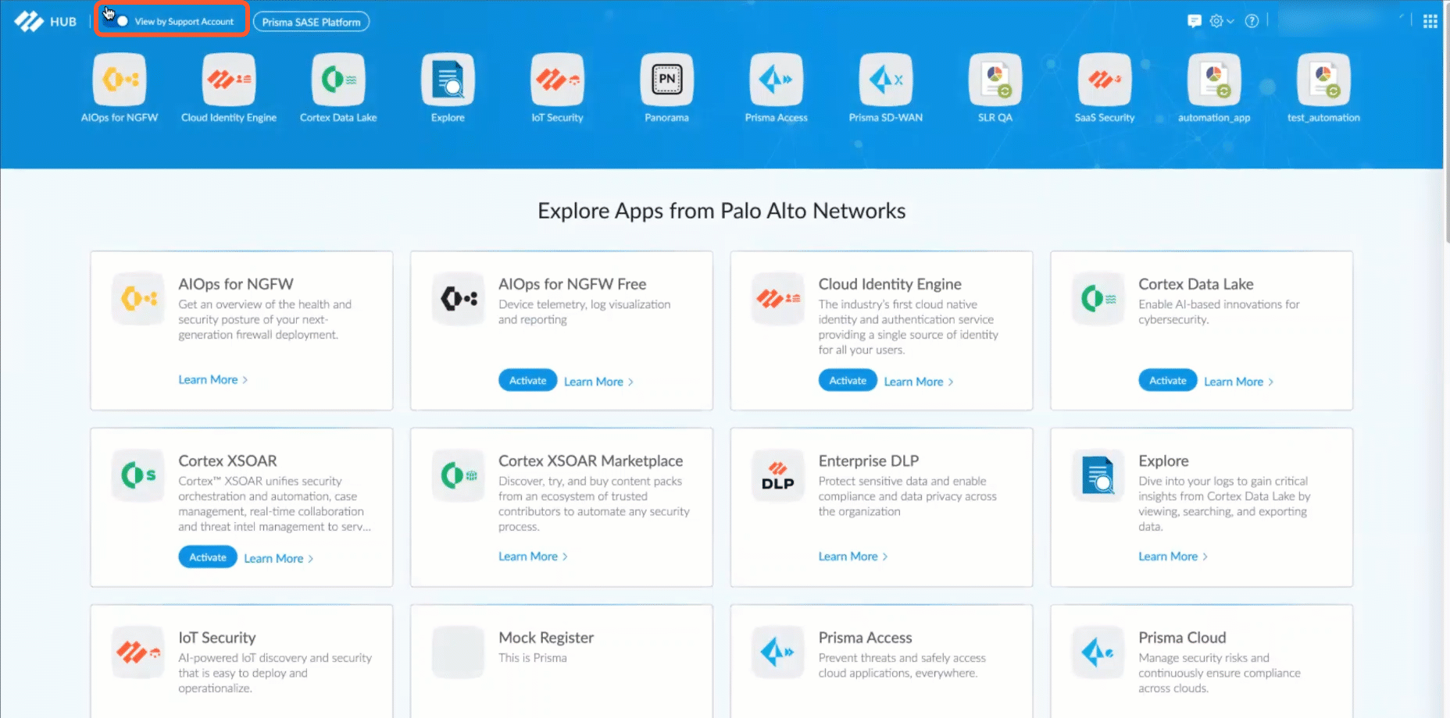This screenshot has width=1450, height=718.
Task: Launch Cloud Identity Engine from top bar
Action: [229, 80]
